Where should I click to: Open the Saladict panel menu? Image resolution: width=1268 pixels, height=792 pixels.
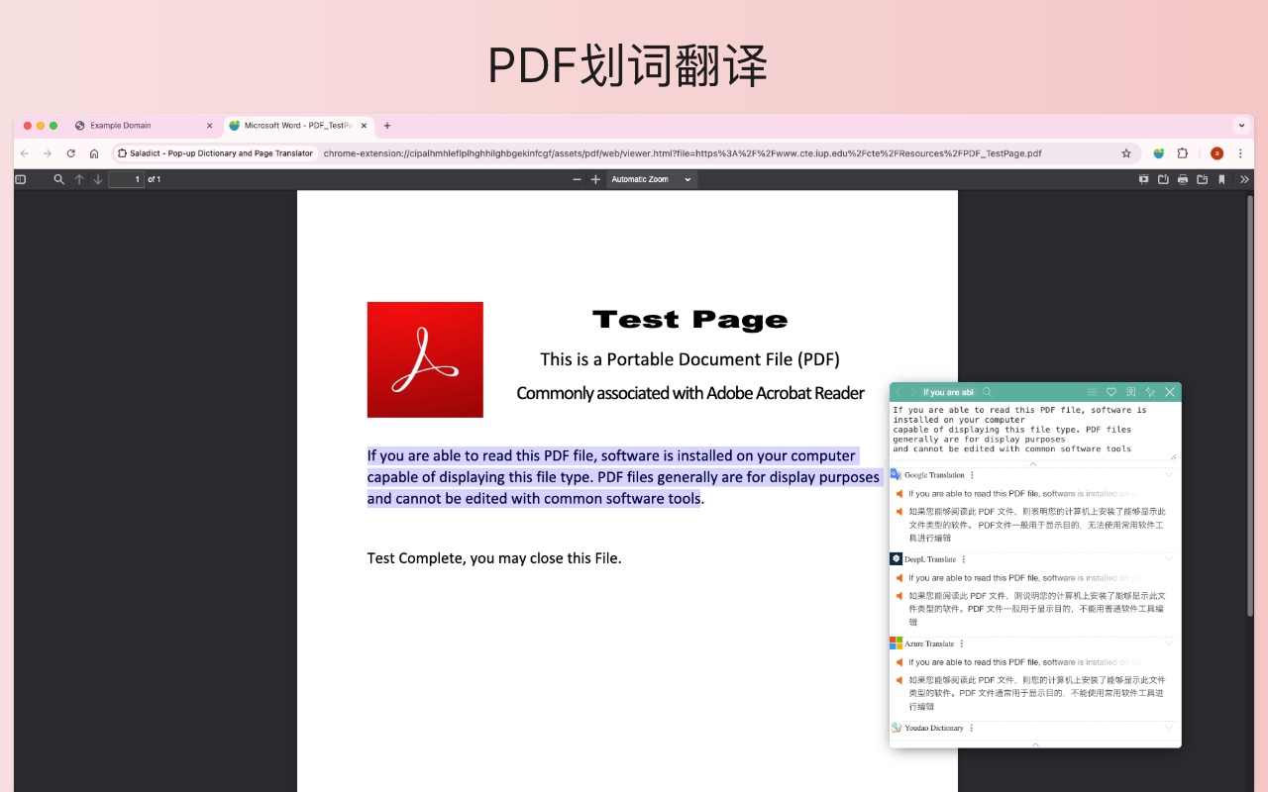coord(1092,391)
